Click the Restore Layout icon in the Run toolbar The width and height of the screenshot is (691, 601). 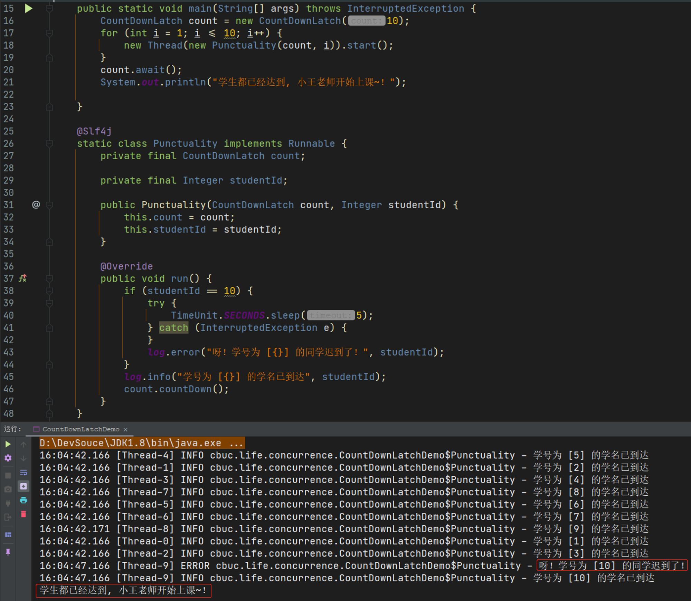[8, 535]
